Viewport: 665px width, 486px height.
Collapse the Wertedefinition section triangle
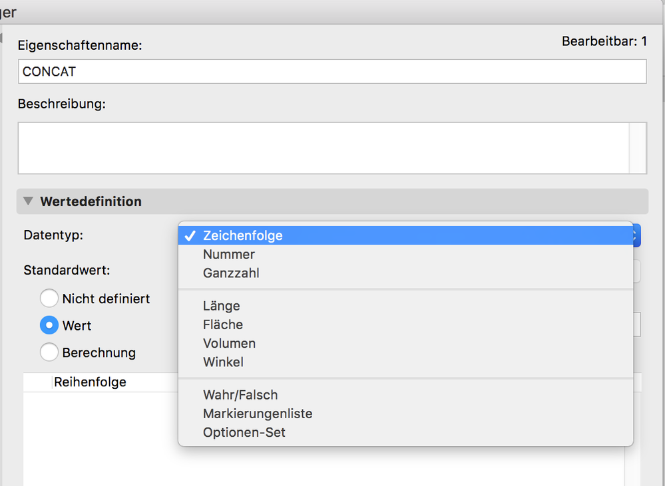29,201
